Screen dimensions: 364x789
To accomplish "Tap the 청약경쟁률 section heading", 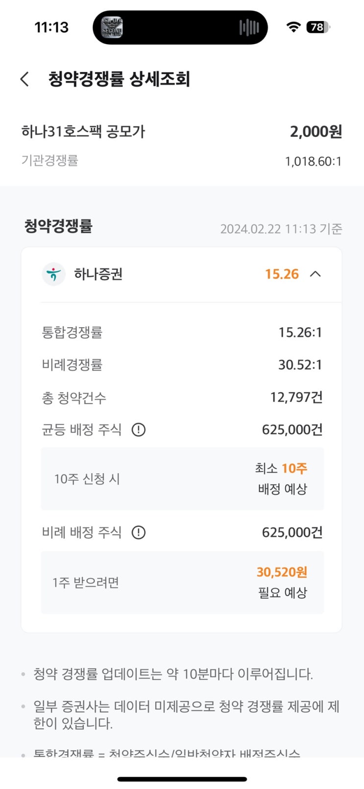I will tap(58, 226).
